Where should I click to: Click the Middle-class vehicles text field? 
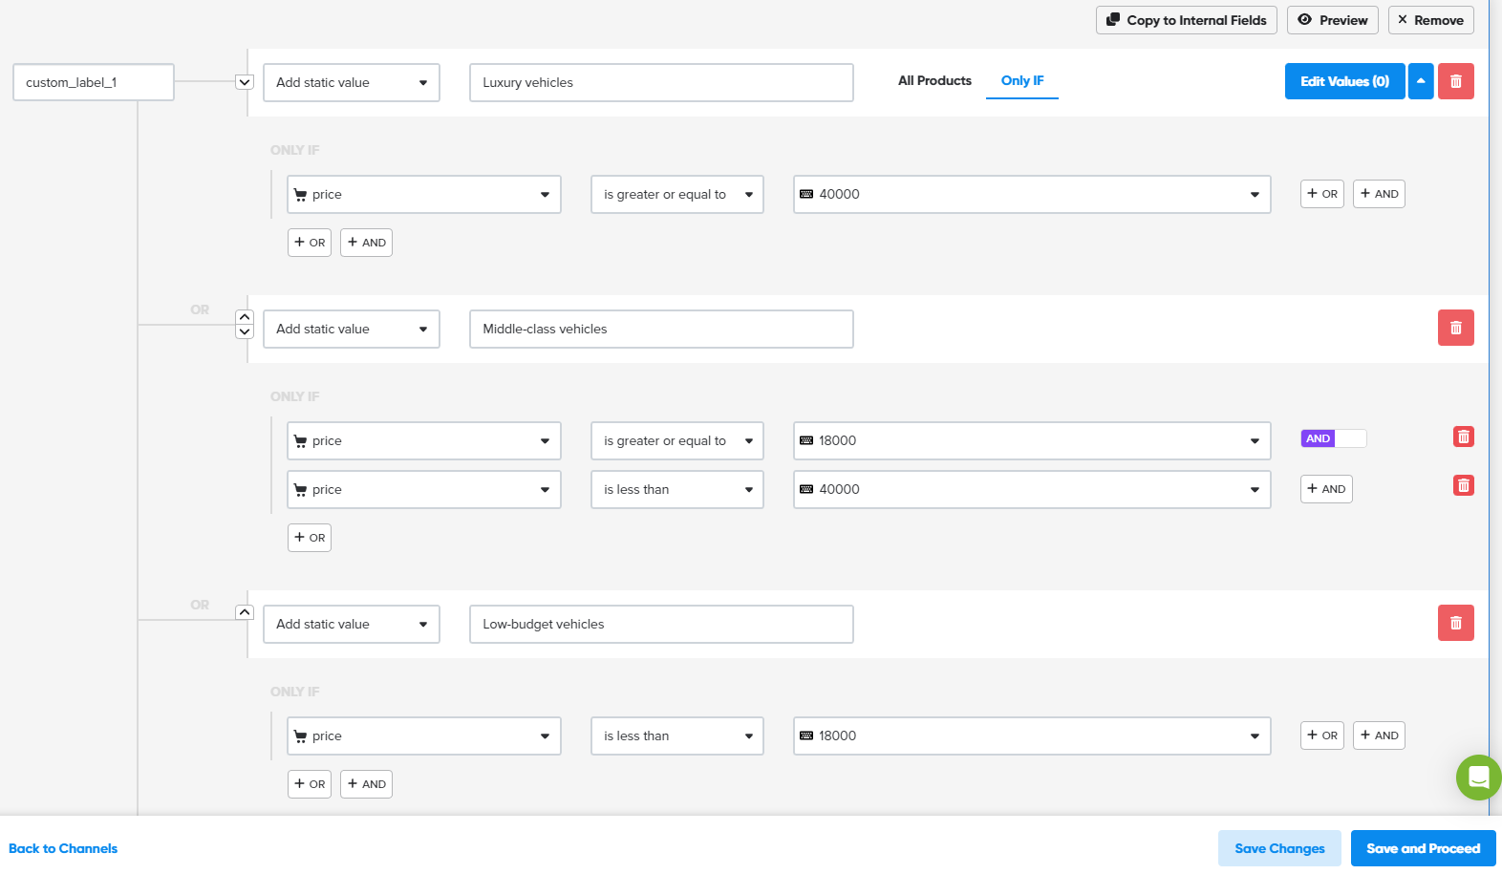click(x=660, y=329)
